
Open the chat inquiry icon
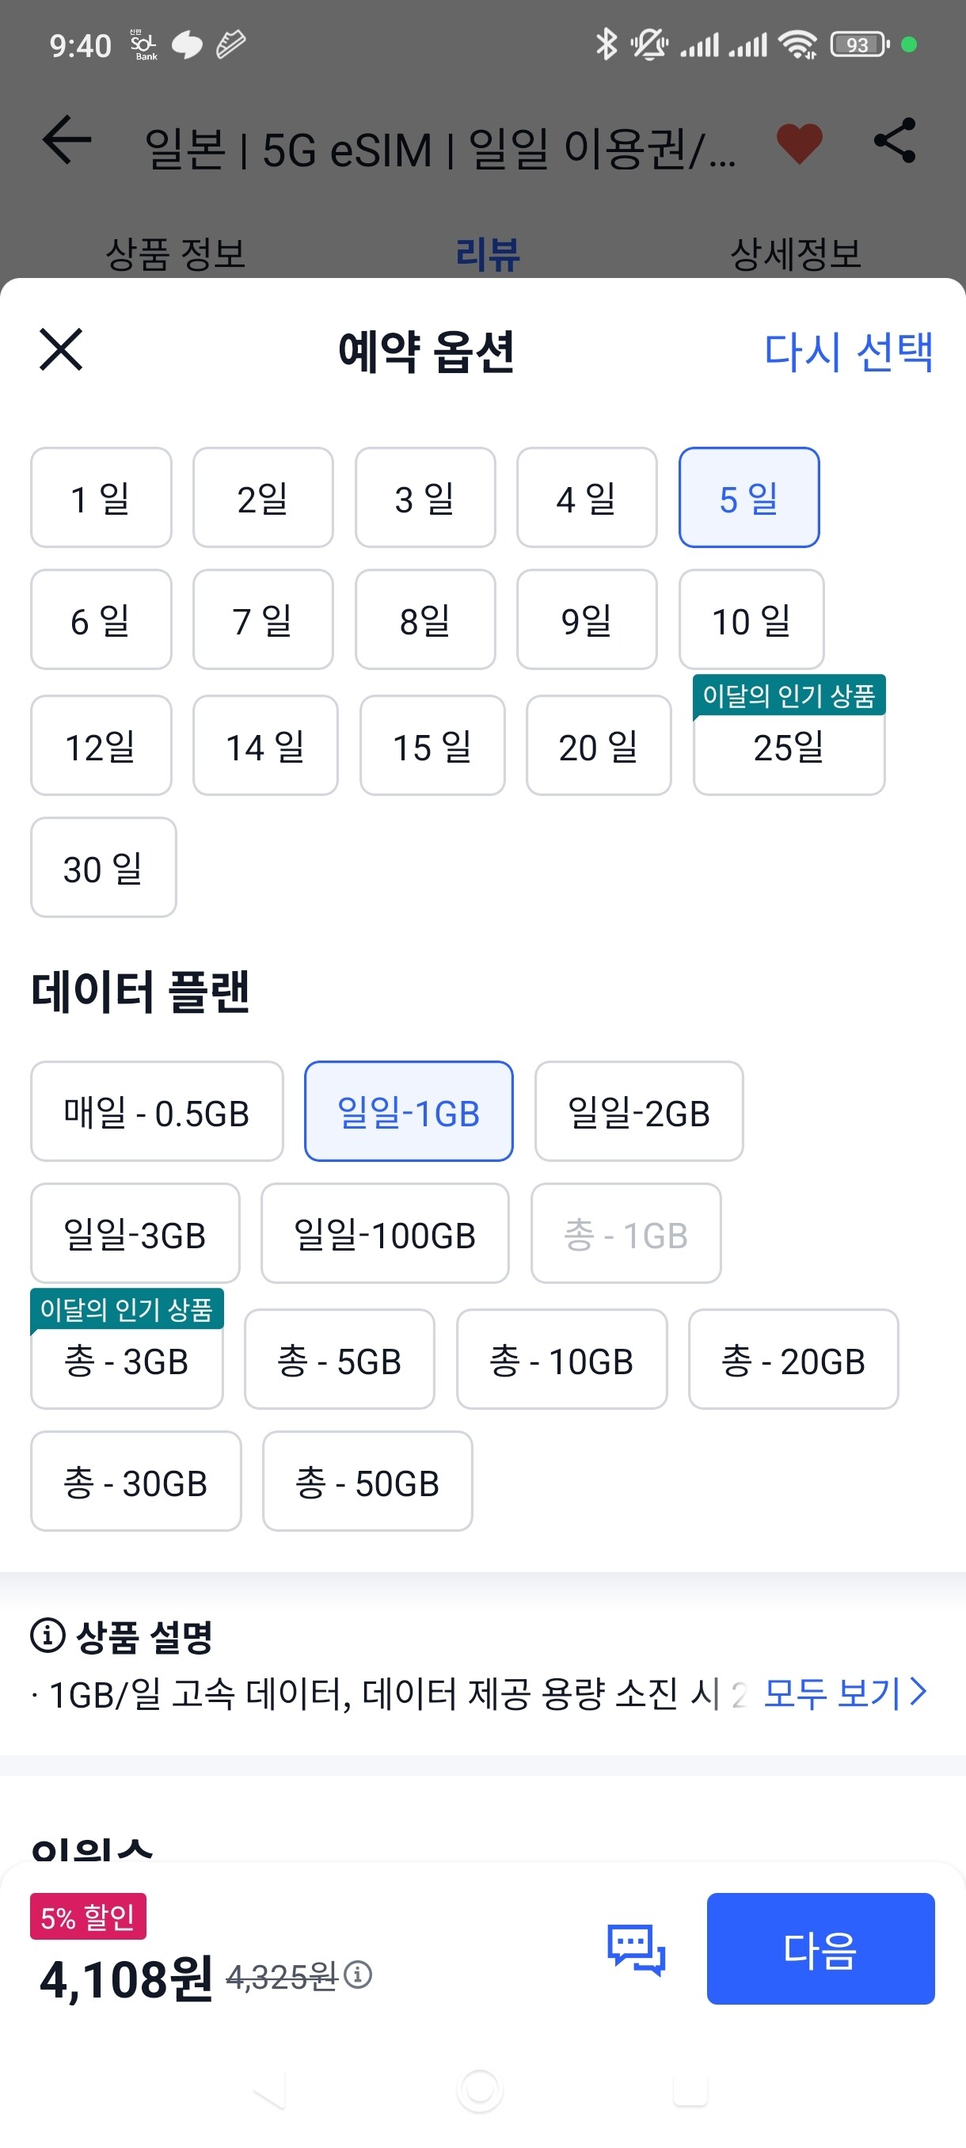click(636, 1948)
